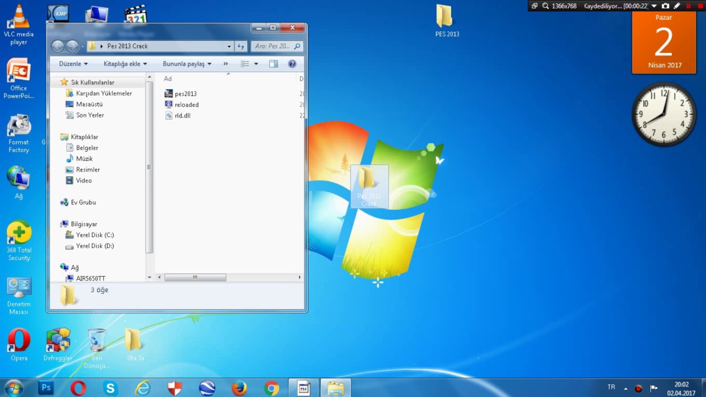Open VLC media player desktop shortcut
This screenshot has width=706, height=397.
pos(19,25)
